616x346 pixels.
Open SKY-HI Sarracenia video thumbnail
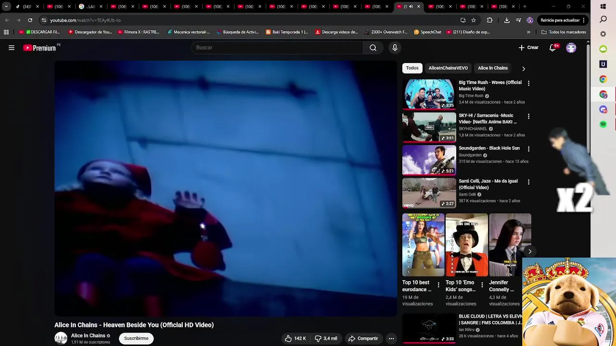429,127
